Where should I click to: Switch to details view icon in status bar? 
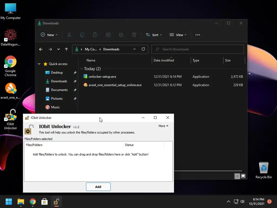coord(237,176)
